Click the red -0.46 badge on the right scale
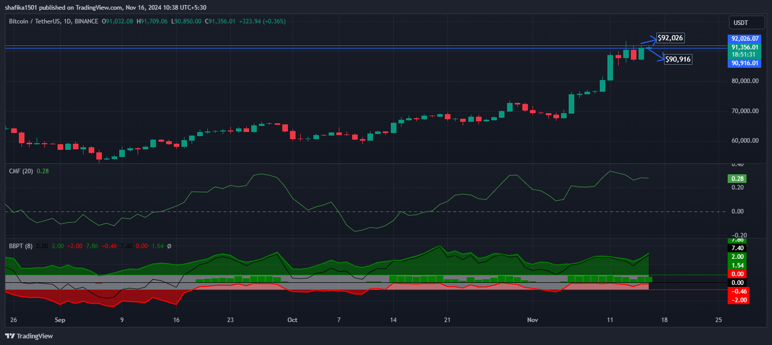Viewport: 772px width, 345px height. point(737,291)
